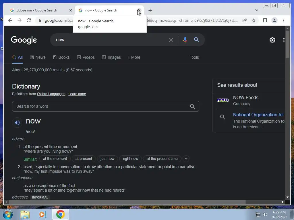The height and width of the screenshot is (220, 294).
Task: Submit search with the blue magnifier
Action: click(x=196, y=40)
